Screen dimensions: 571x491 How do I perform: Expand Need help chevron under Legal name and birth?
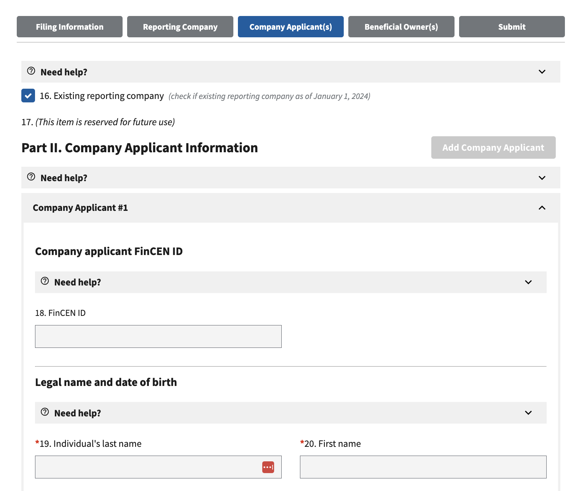pyautogui.click(x=528, y=413)
